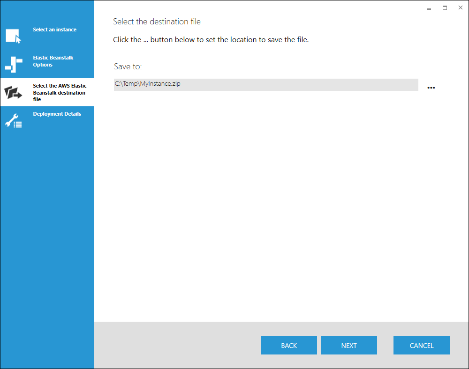This screenshot has height=369, width=469.
Task: Go to the 'Select an instance' step label
Action: point(54,30)
